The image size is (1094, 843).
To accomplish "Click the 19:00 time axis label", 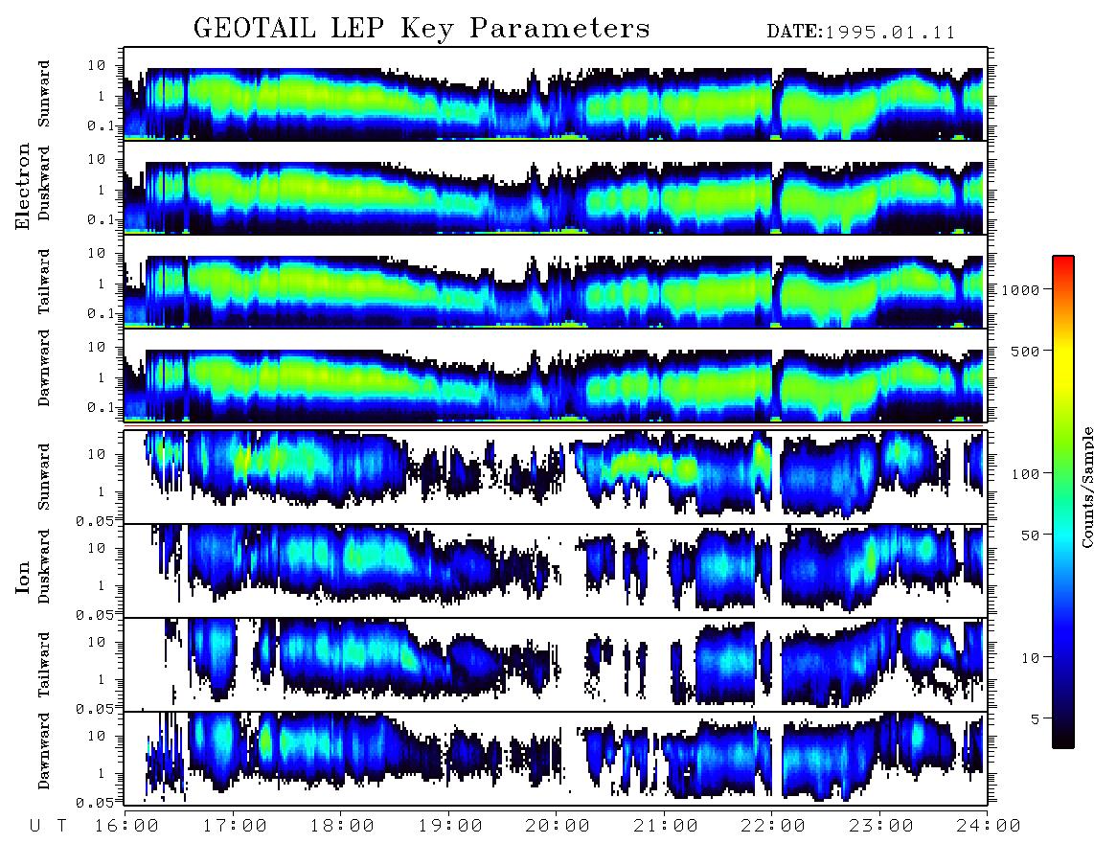I will 450,826.
